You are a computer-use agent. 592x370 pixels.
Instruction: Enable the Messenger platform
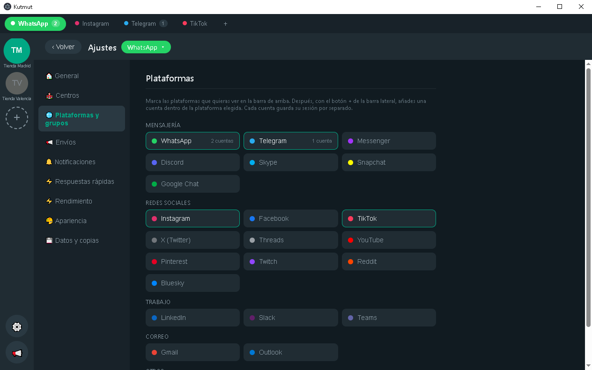coord(389,141)
